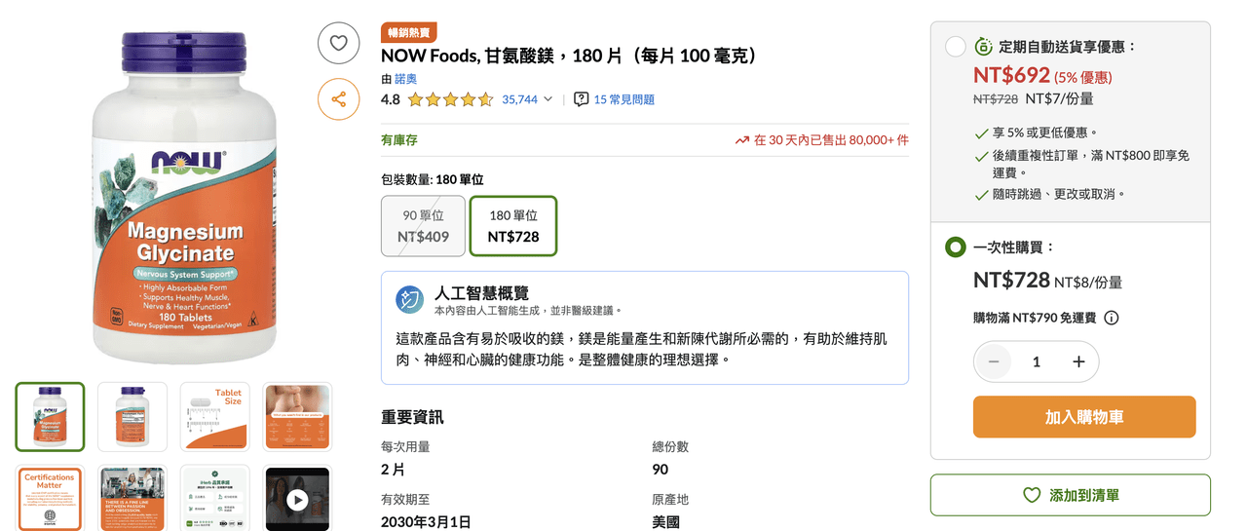Decrease quantity with the minus icon
This screenshot has height=531, width=1247.
pyautogui.click(x=994, y=361)
